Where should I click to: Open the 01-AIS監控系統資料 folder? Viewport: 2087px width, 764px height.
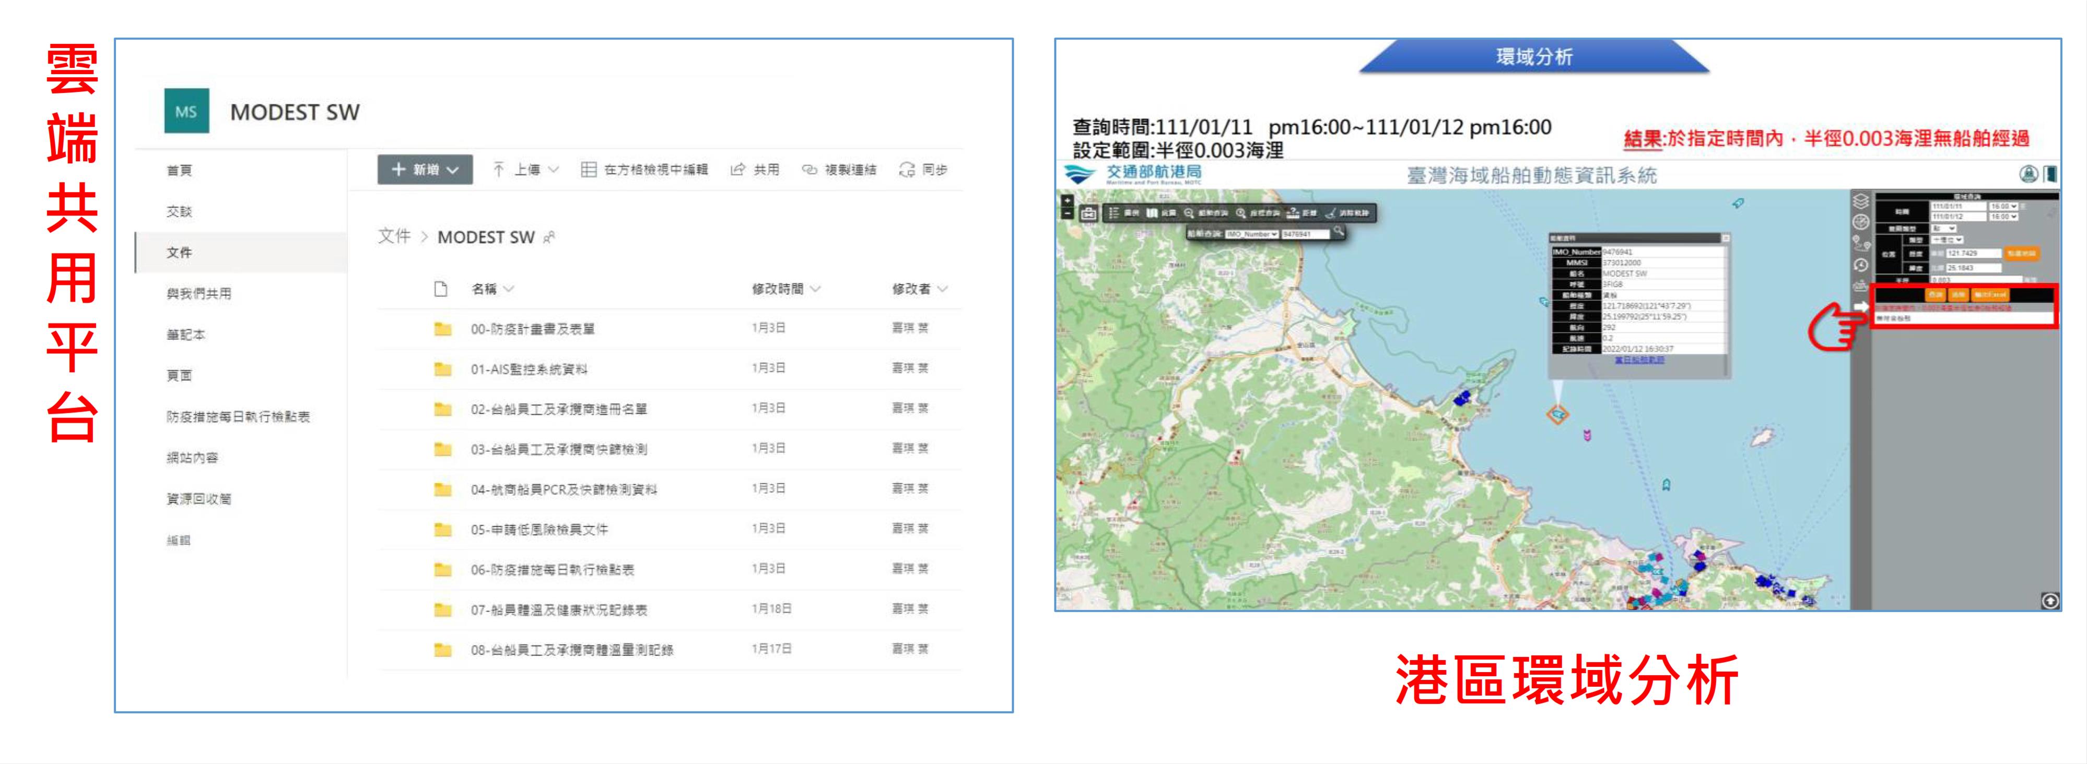pyautogui.click(x=528, y=369)
